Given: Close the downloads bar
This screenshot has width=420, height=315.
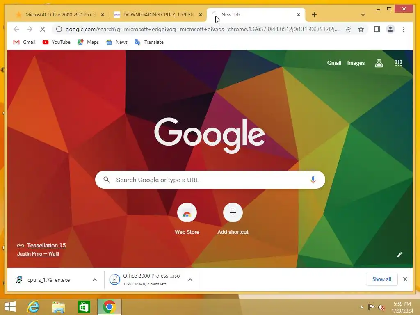Looking at the screenshot, I should (x=405, y=279).
